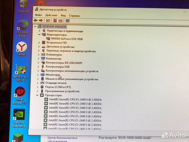Select the first Intel Xeon E5-2440 processor entry
189x142 pixels.
(75, 100)
